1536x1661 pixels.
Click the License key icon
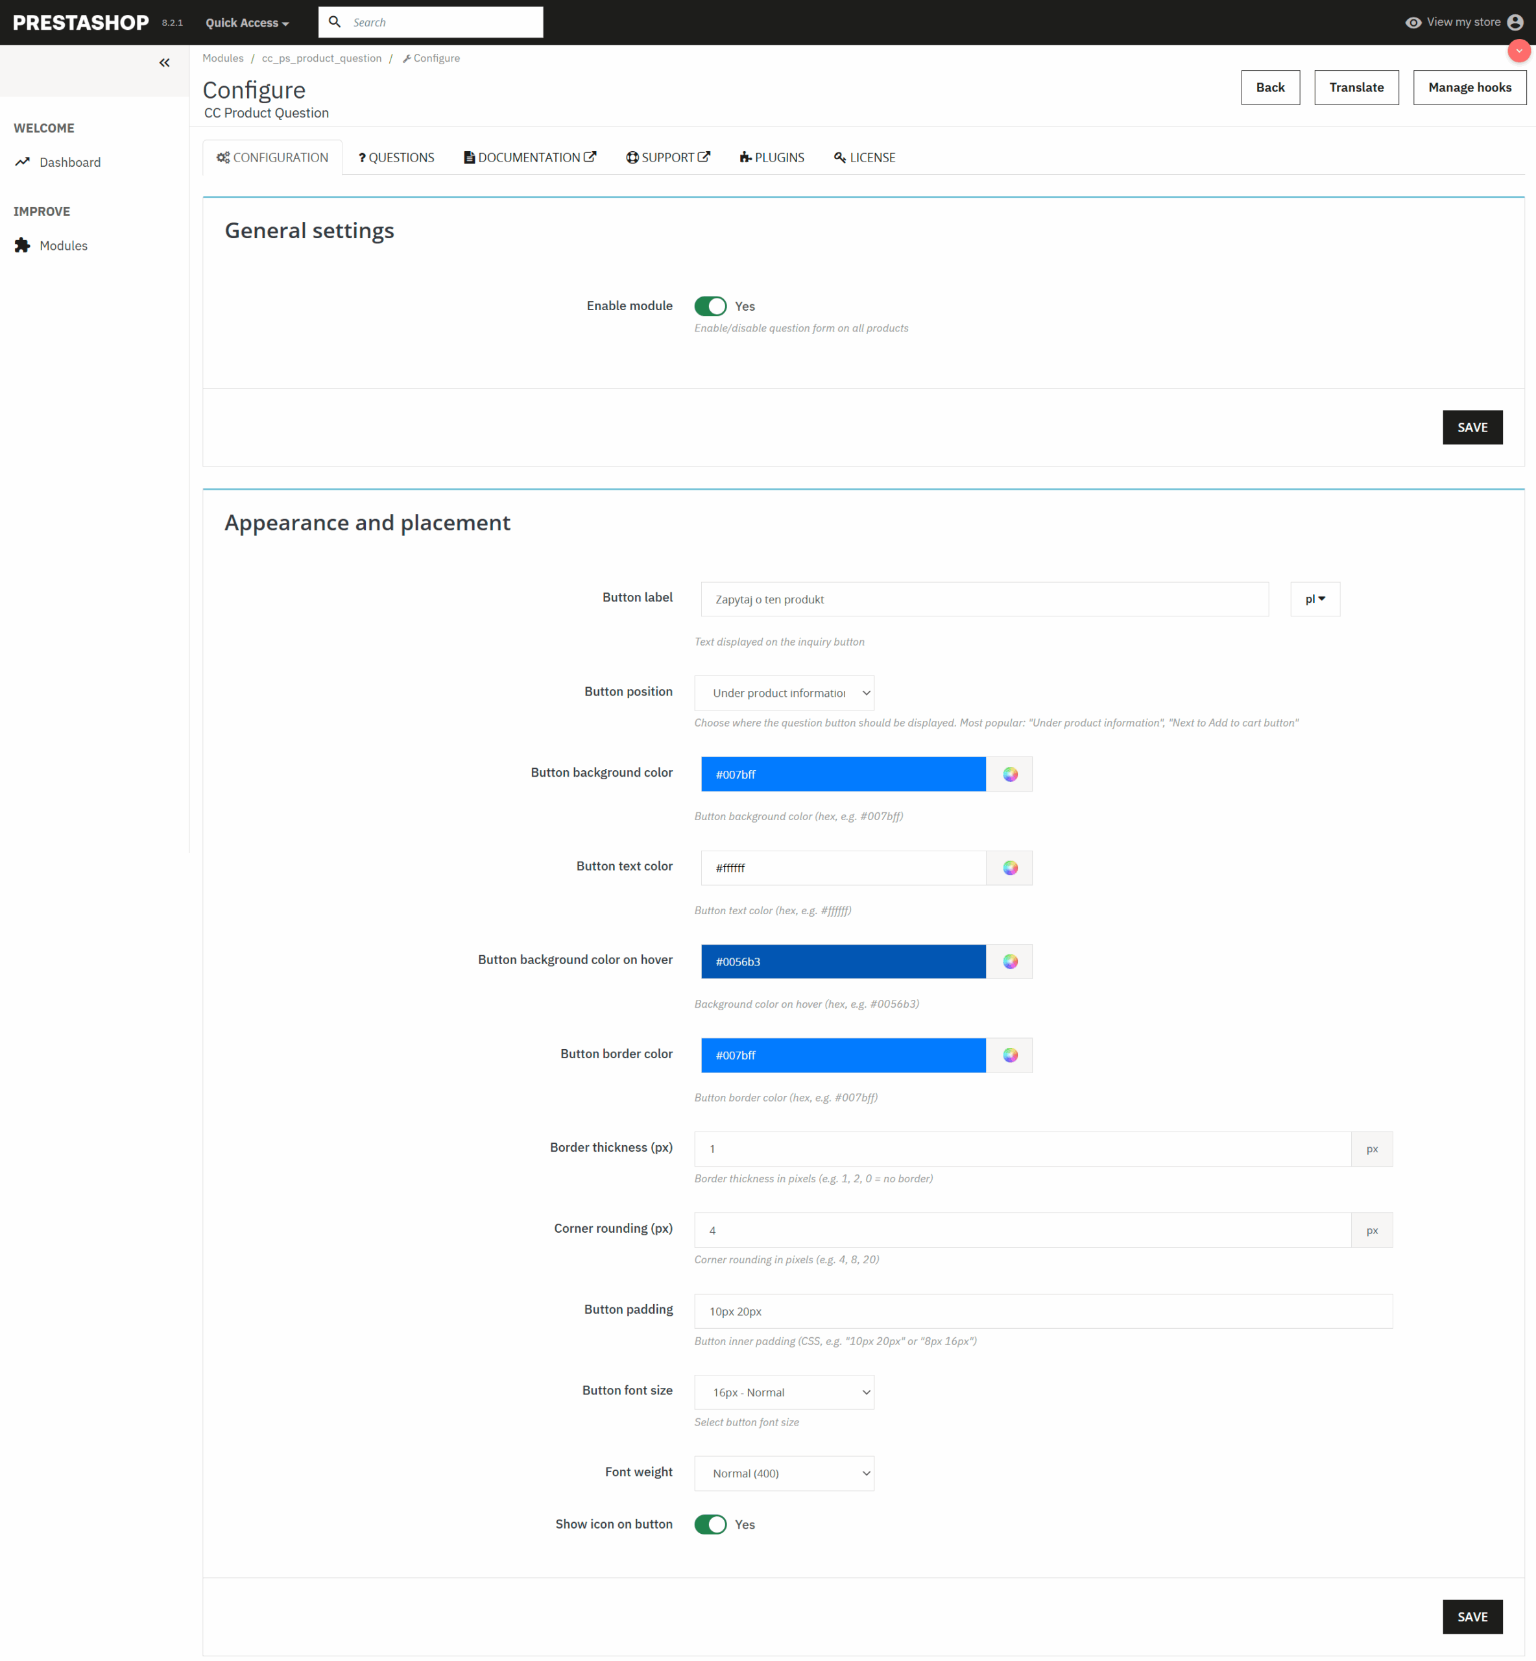[x=840, y=157]
